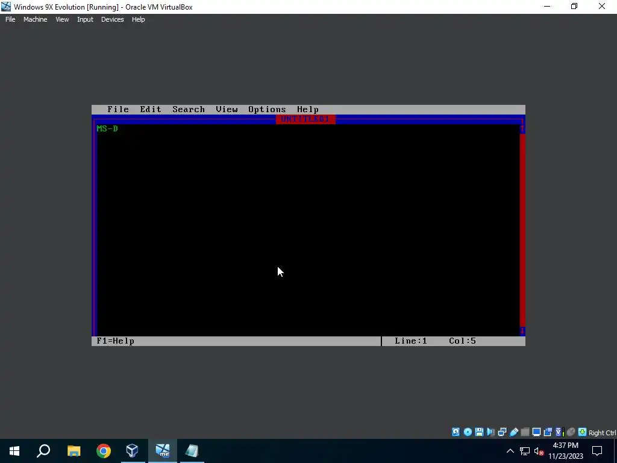Switch to VirtualBox Manager taskbar icon
The image size is (617, 463).
pos(133,451)
